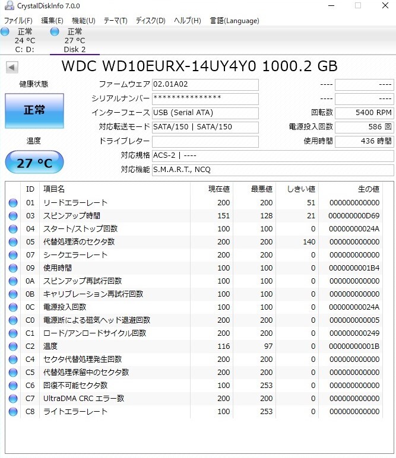
Task: Click the disk title WDC WD10EURX-14UY4Y0
Action: click(x=159, y=66)
